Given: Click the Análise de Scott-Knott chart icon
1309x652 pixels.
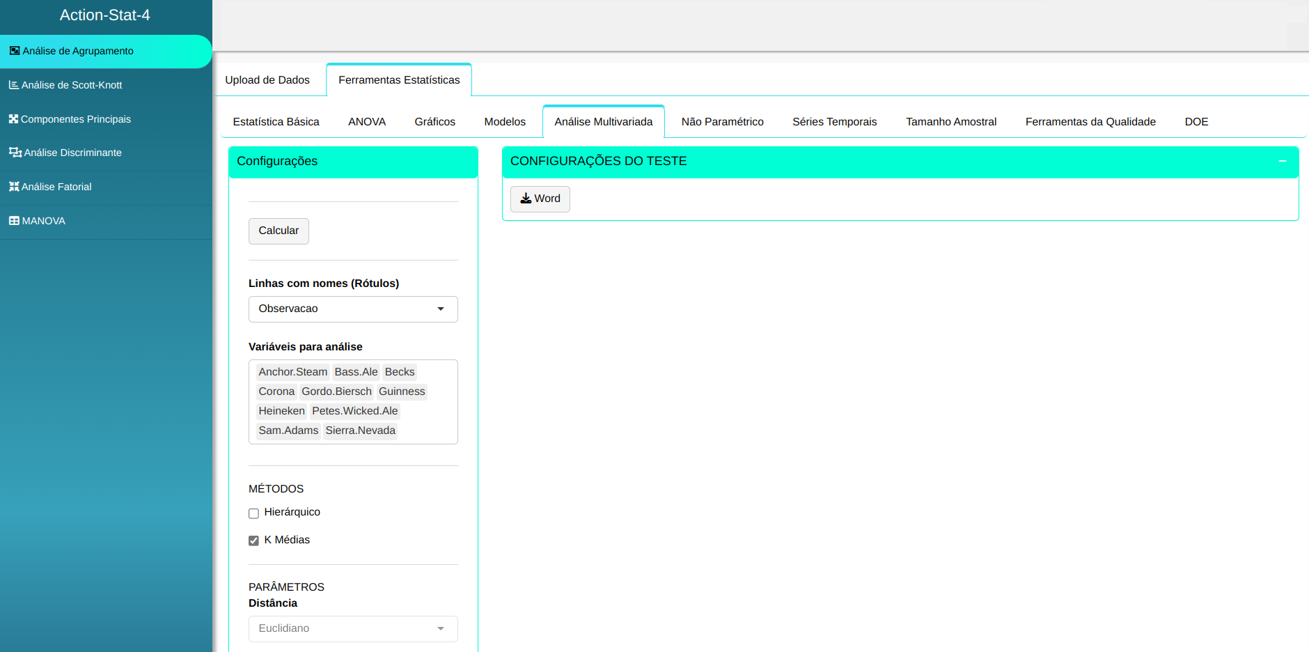Looking at the screenshot, I should tap(13, 85).
